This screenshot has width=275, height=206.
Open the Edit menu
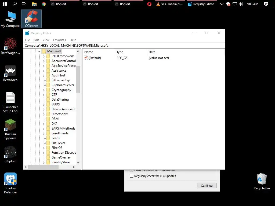(36, 40)
